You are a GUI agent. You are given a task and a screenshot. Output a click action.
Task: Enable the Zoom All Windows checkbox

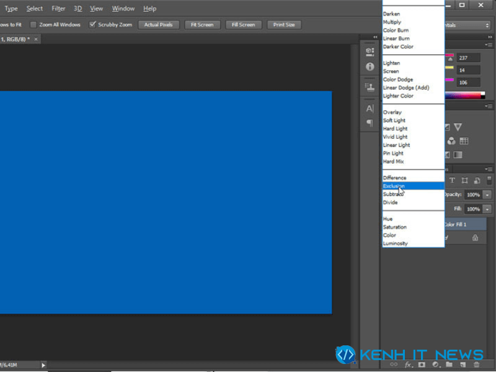[x=33, y=25]
